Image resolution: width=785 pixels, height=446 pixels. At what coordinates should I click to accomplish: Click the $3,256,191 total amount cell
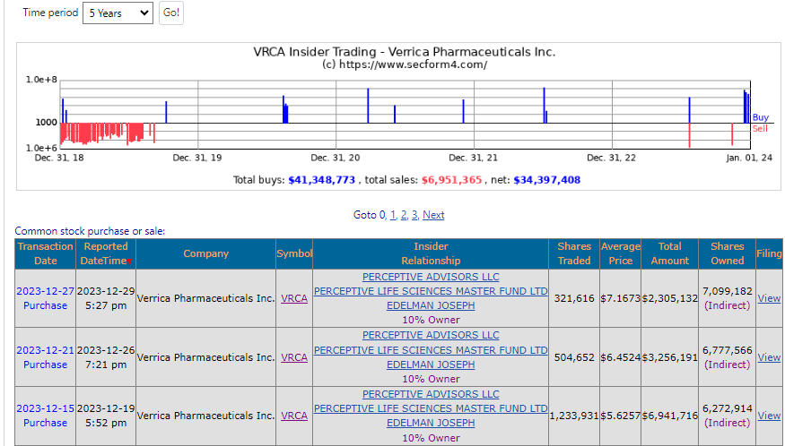click(x=670, y=357)
